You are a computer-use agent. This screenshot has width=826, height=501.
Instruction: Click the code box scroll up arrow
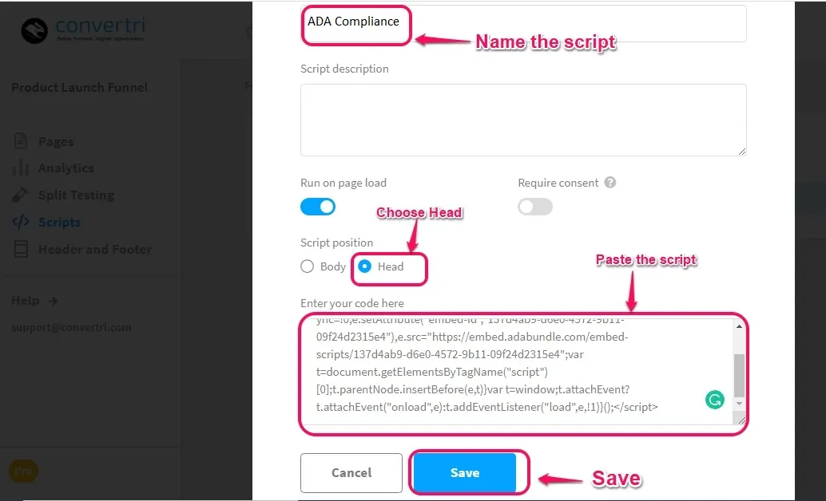point(739,326)
